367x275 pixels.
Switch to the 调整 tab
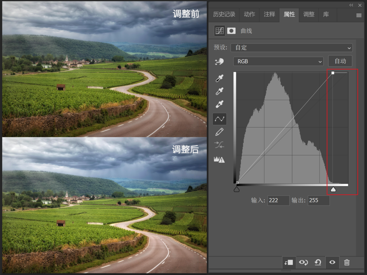click(x=309, y=14)
